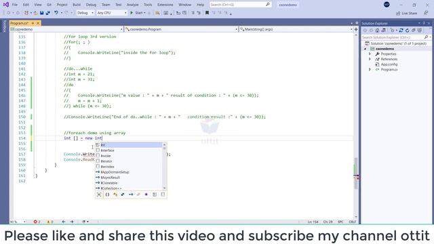
Task: Click the split editor plus icon
Action: pos(356,29)
